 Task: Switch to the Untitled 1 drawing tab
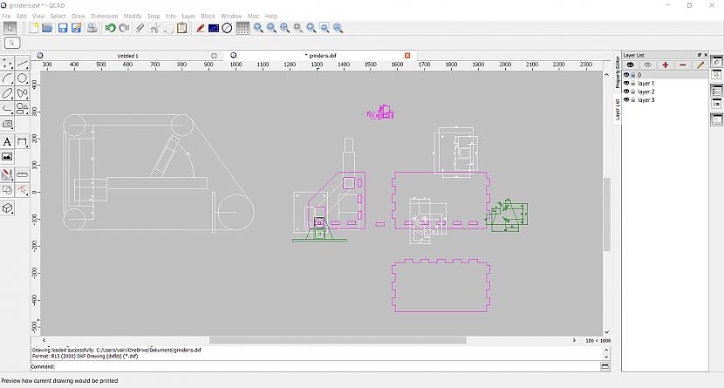coord(127,56)
